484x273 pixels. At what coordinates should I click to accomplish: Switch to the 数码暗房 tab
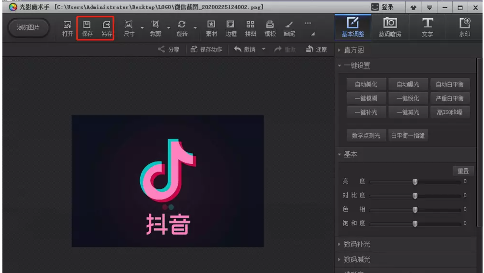[x=390, y=28]
